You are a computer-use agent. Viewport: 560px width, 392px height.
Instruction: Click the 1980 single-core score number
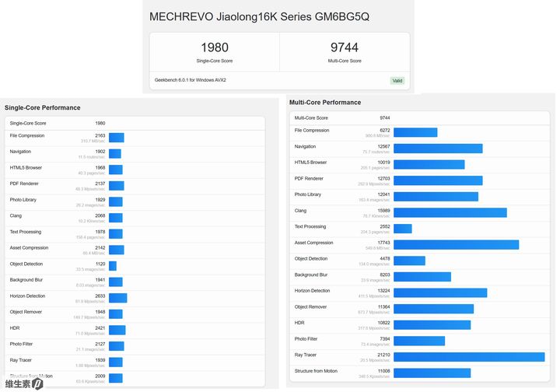coord(215,47)
